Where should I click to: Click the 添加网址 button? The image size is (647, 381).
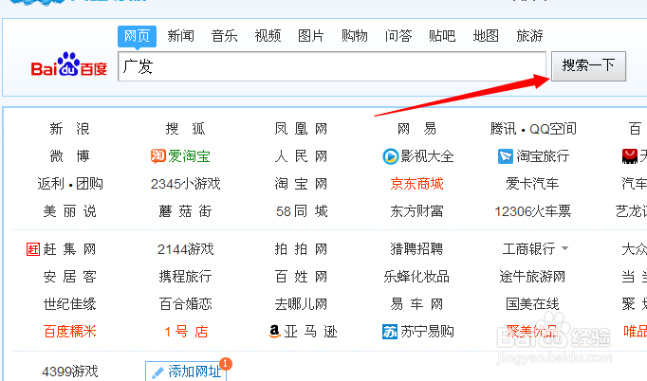click(x=186, y=372)
